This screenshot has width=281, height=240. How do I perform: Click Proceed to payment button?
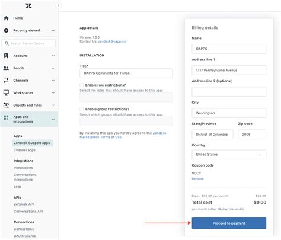[x=229, y=223]
